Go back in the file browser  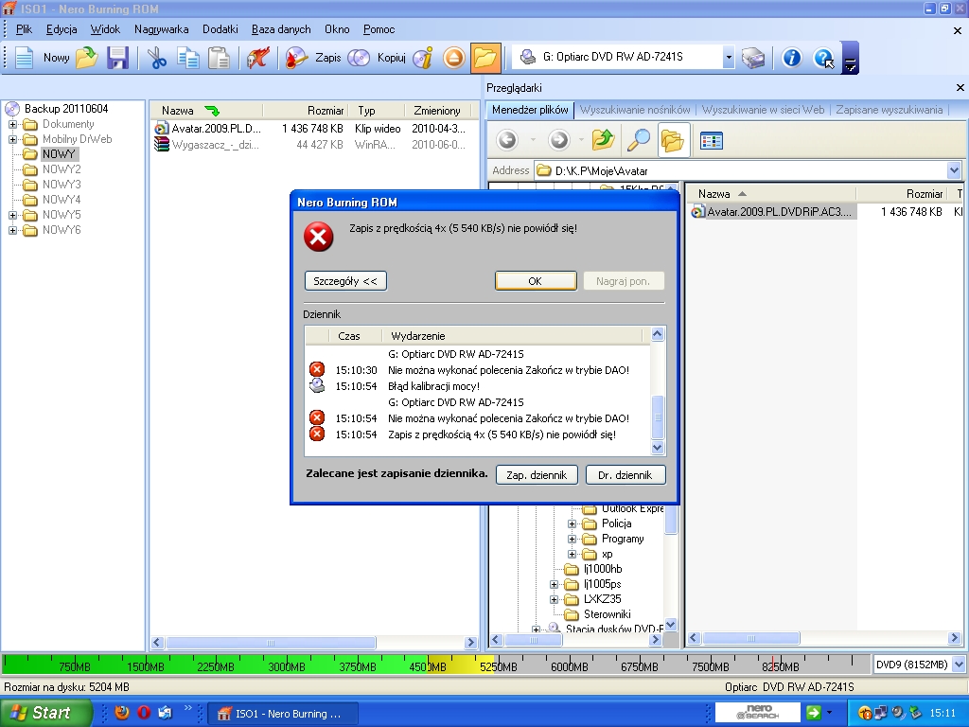coord(507,140)
